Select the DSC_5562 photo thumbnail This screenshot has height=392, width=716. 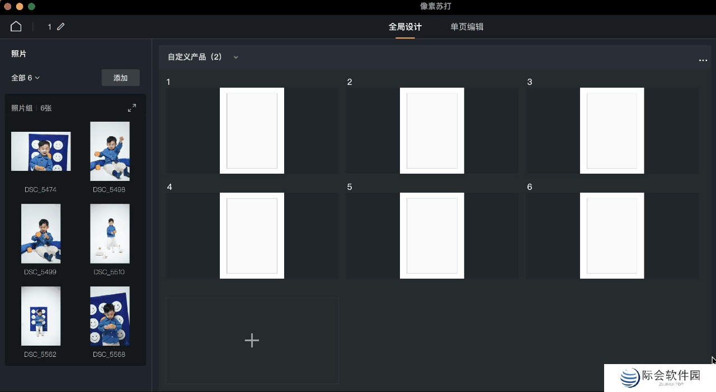(41, 315)
